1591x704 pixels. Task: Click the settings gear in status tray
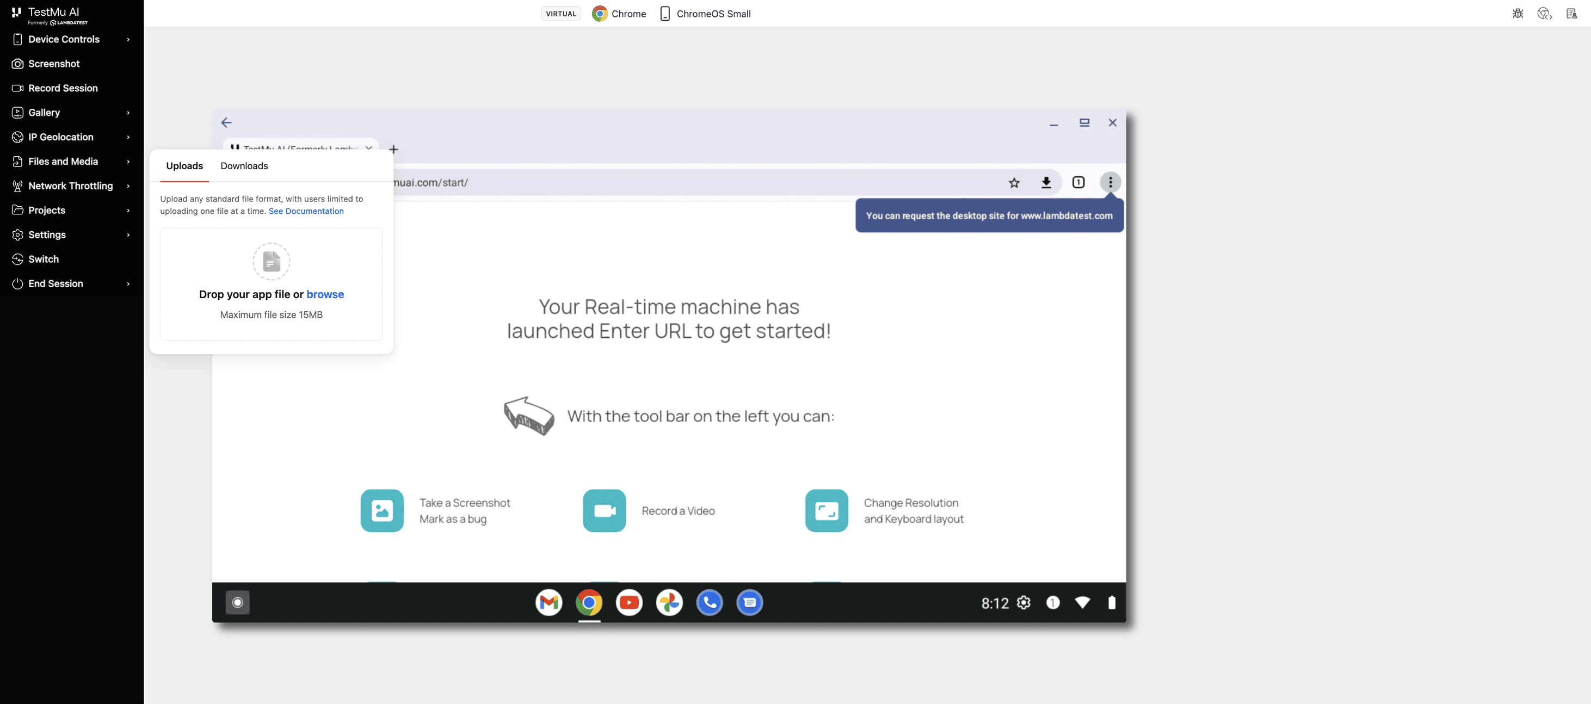pyautogui.click(x=1023, y=603)
